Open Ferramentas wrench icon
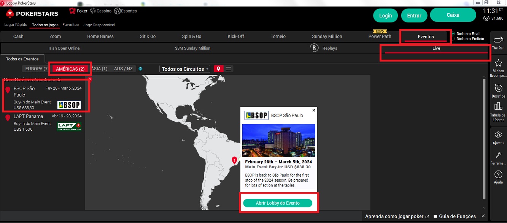Screen dimensions: 507x223 pyautogui.click(x=498, y=155)
